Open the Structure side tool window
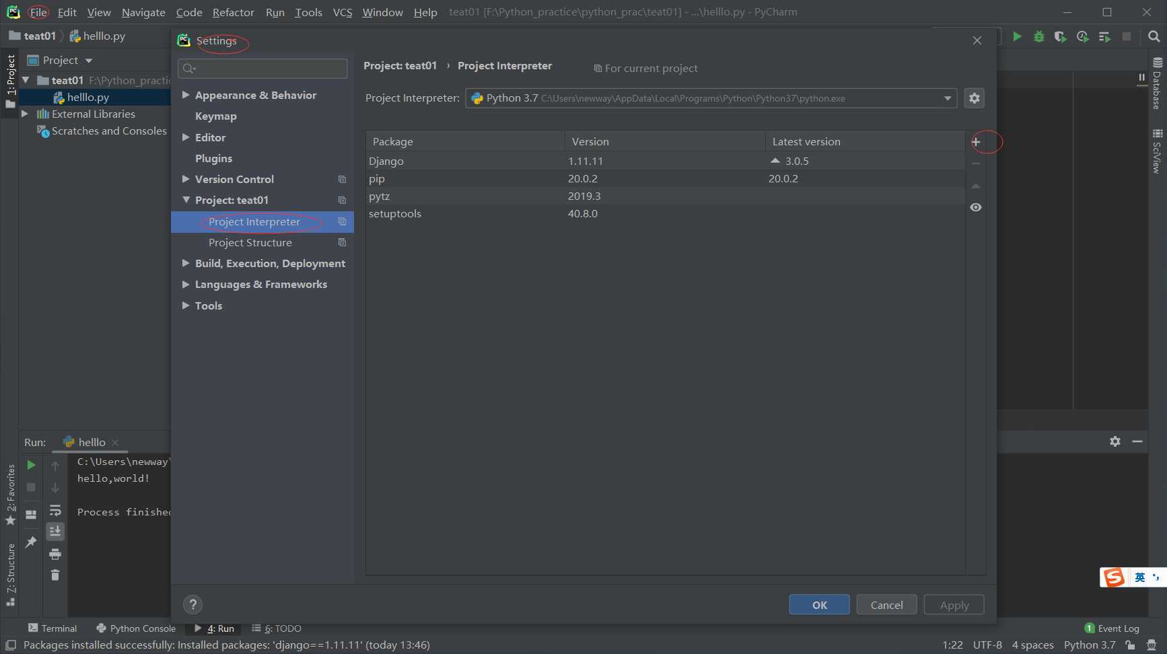Viewport: 1167px width, 654px height. click(10, 575)
